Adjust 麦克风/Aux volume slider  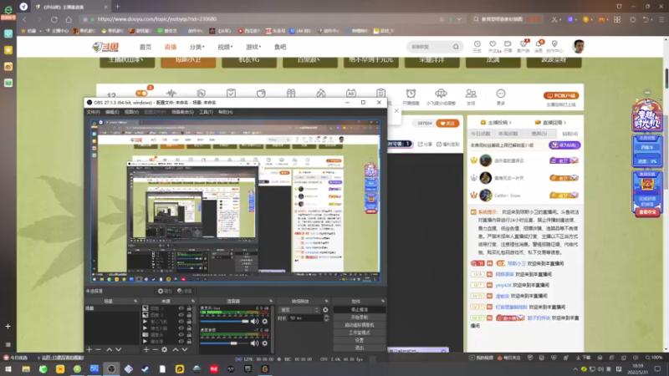[224, 322]
